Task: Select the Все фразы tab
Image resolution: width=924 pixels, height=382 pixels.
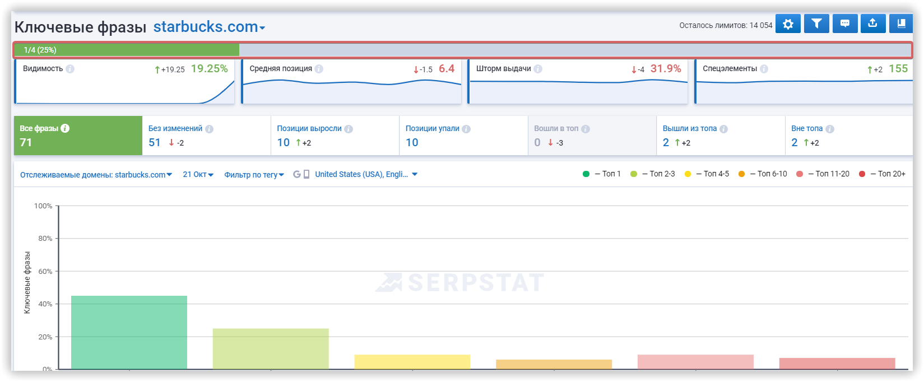Action: (x=78, y=136)
